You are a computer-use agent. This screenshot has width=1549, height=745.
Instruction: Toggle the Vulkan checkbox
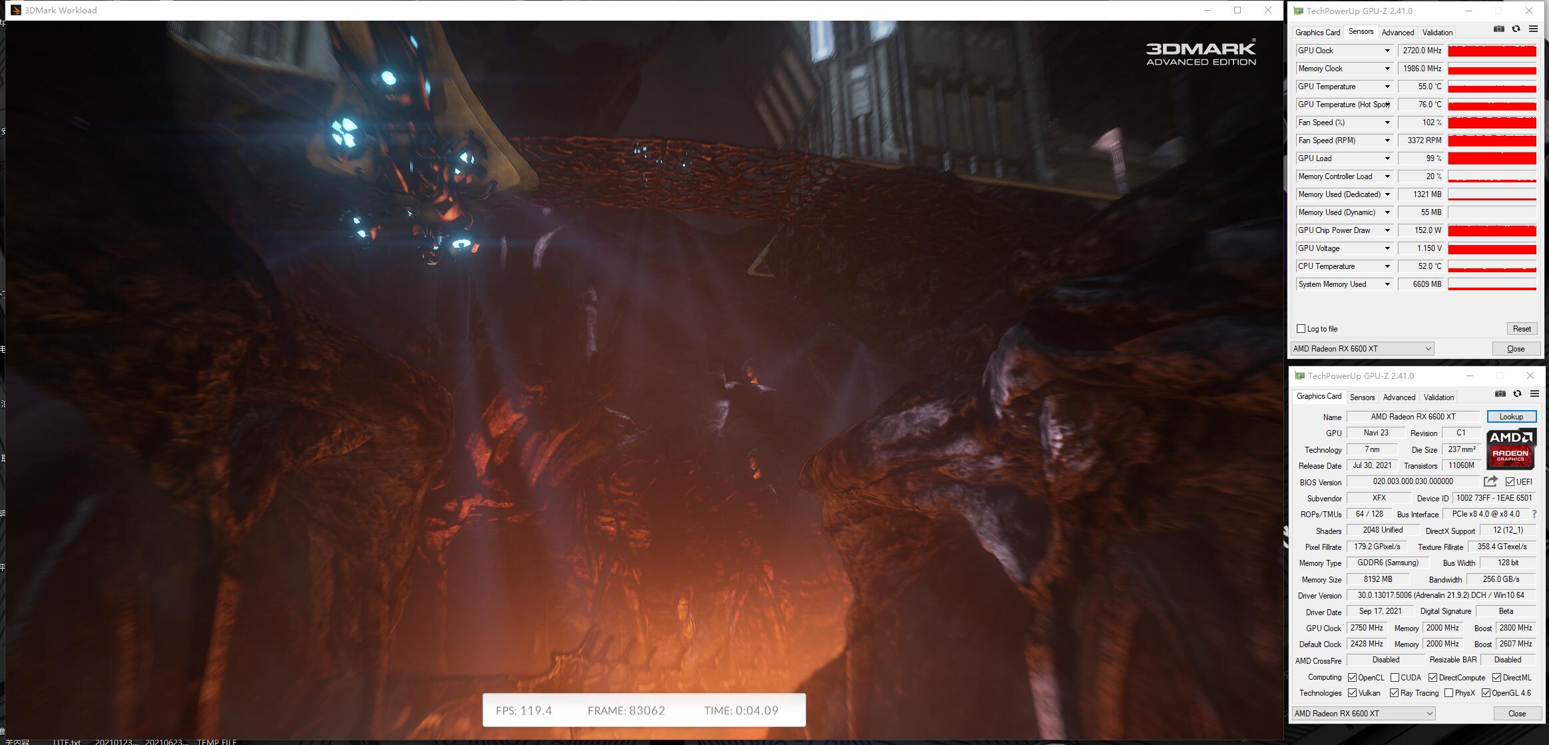[x=1352, y=693]
